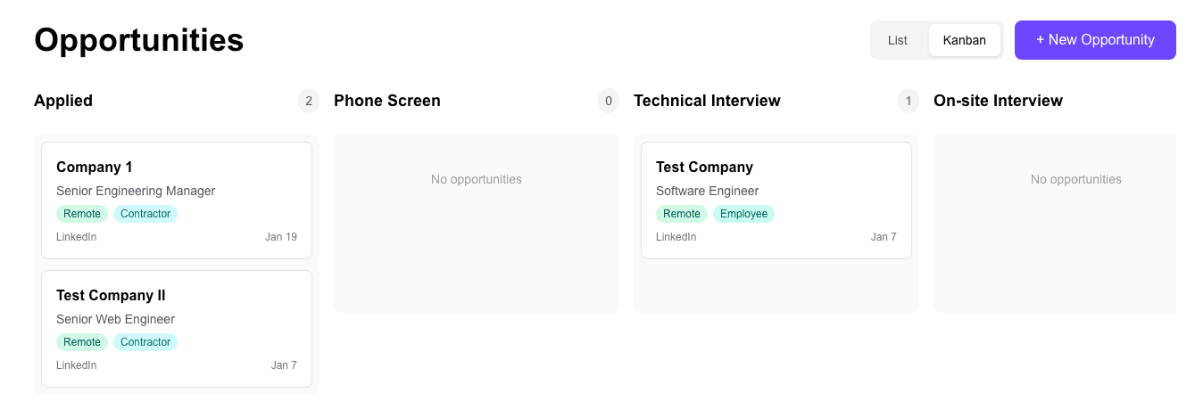The height and width of the screenshot is (401, 1195).
Task: Click the Opportunities page title
Action: coord(139,40)
